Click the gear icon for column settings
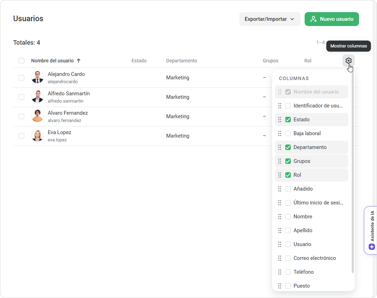This screenshot has width=377, height=298. (x=348, y=61)
